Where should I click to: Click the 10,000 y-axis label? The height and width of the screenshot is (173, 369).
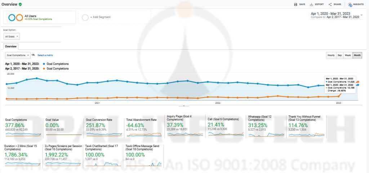[x=11, y=88]
